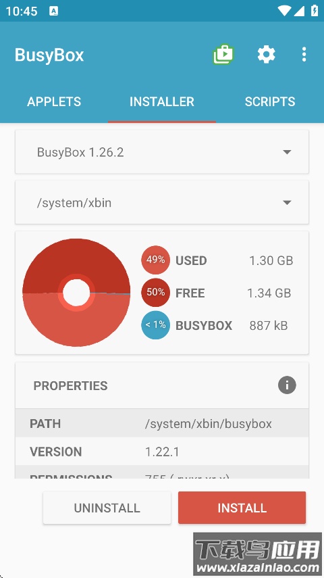Viewport: 324px width, 578px height.
Task: Switch to the Installer tab
Action: 162,101
